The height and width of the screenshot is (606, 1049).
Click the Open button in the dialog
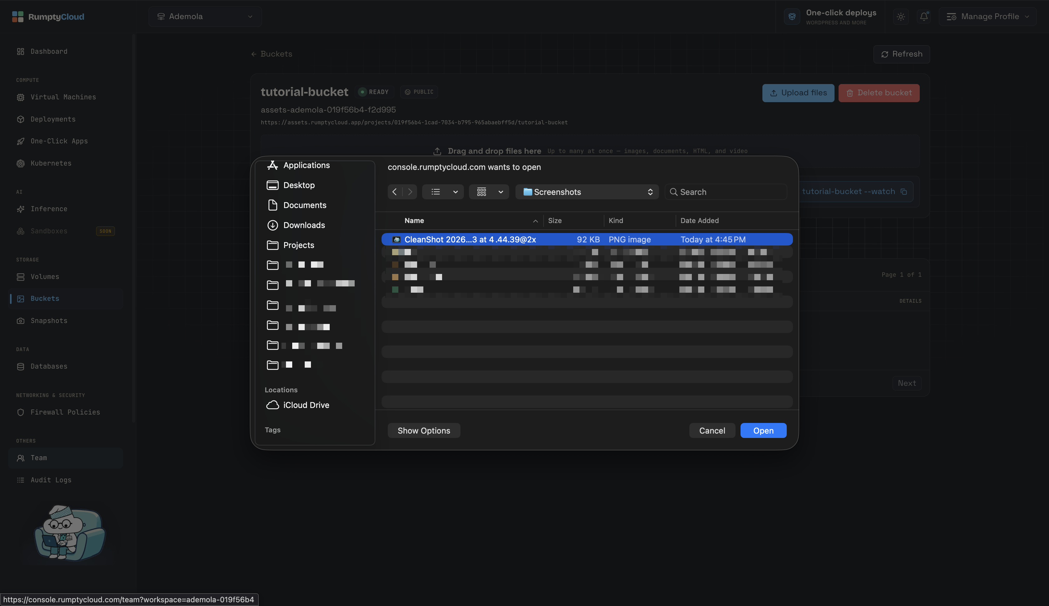763,430
